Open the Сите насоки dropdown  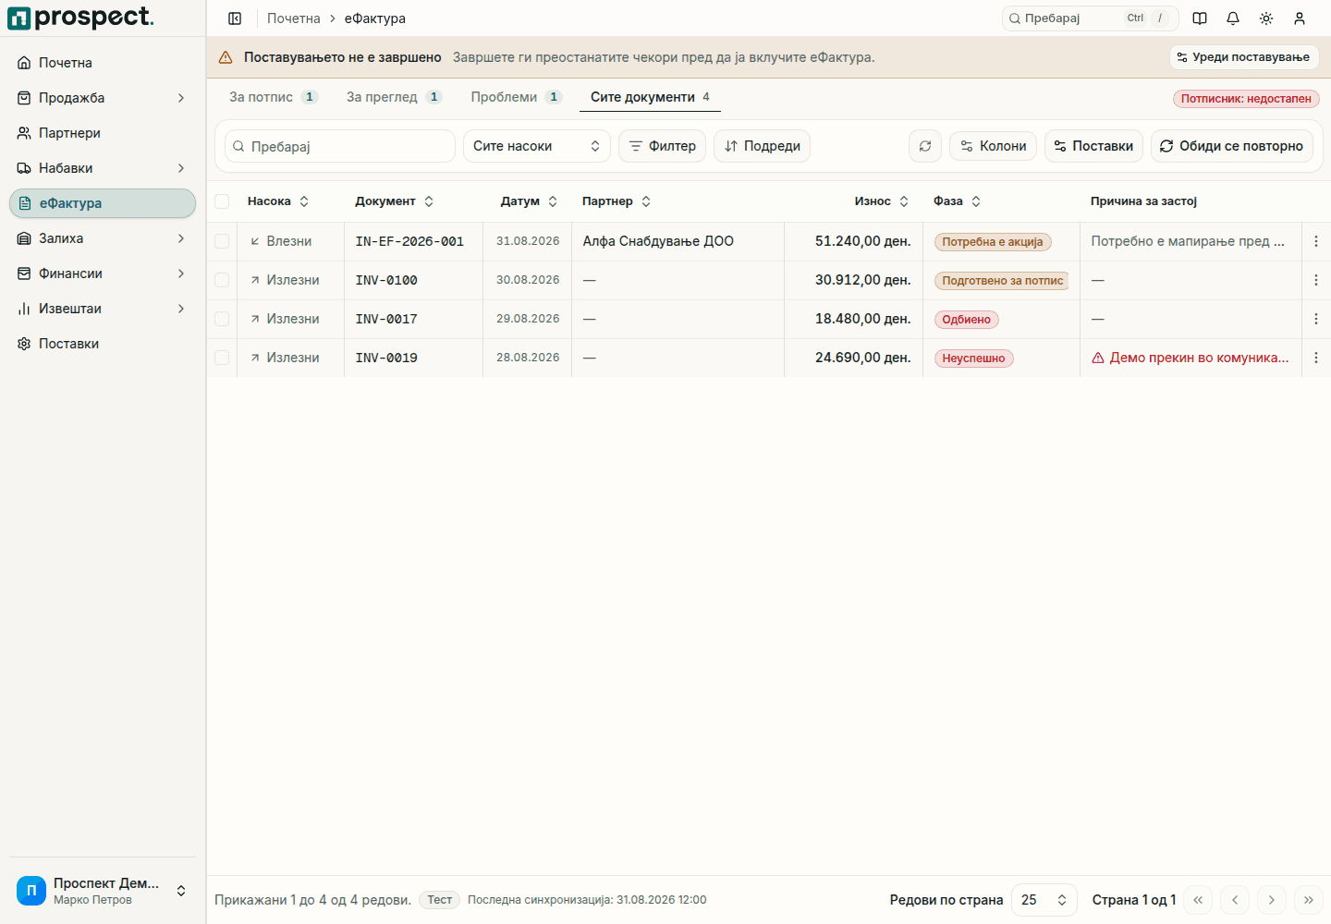[x=536, y=146]
